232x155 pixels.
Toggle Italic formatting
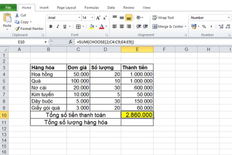tap(58, 27)
